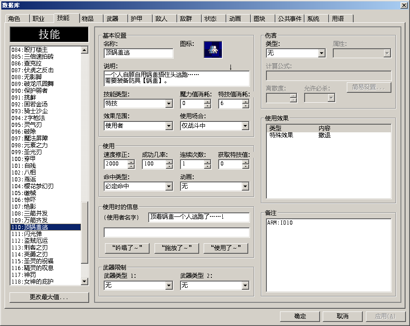This screenshot has width=410, height=326.
Task: Click the empty second message line field
Action: (x=176, y=232)
